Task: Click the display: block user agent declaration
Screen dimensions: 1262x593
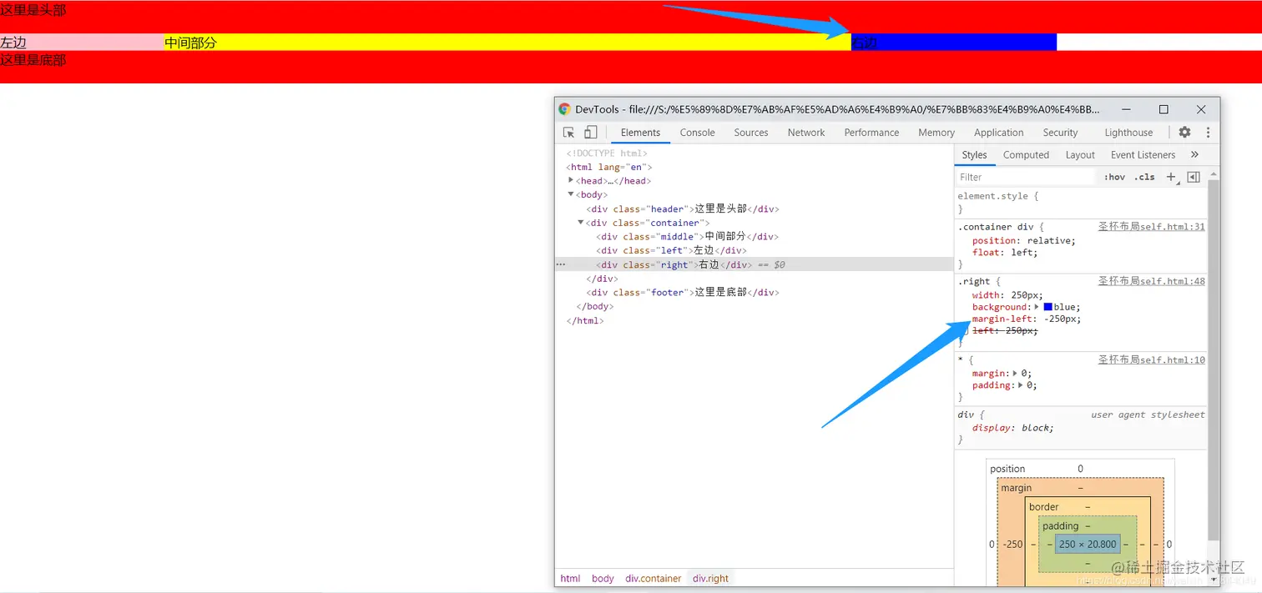Action: [x=1013, y=428]
